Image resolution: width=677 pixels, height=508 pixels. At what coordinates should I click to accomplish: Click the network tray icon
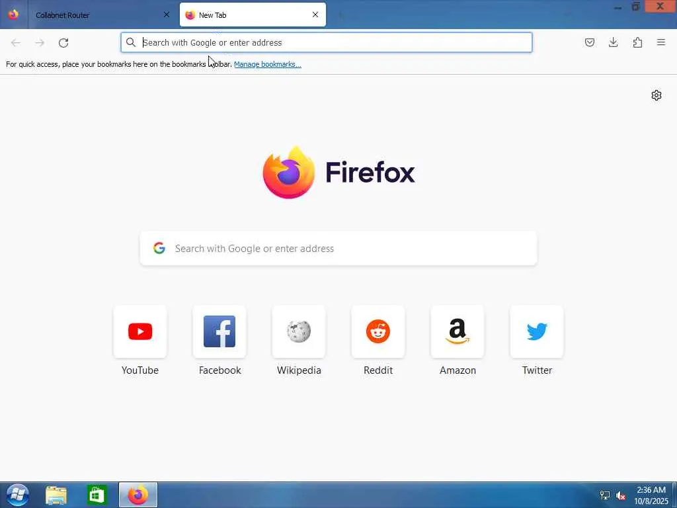tap(605, 495)
